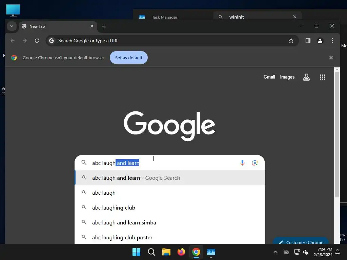Choose suggestion abc laugh and learn simba
Screen dimensions: 347x260
(170, 222)
